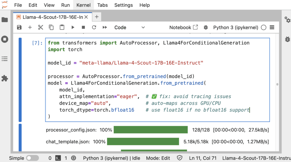Viewport: 291px width, 162px height.
Task: Collapse the output area blue bar
Action: pos(20,138)
